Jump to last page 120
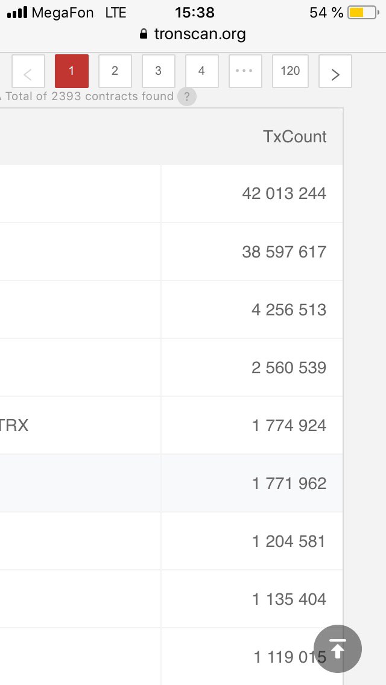 [290, 71]
